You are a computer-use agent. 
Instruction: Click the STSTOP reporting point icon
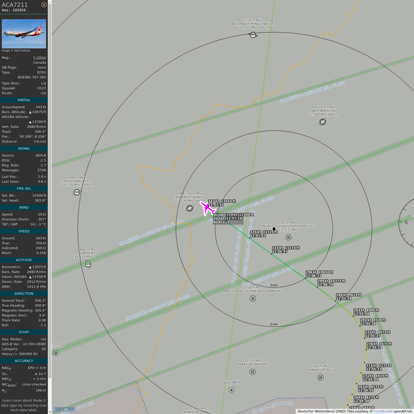(x=56, y=353)
